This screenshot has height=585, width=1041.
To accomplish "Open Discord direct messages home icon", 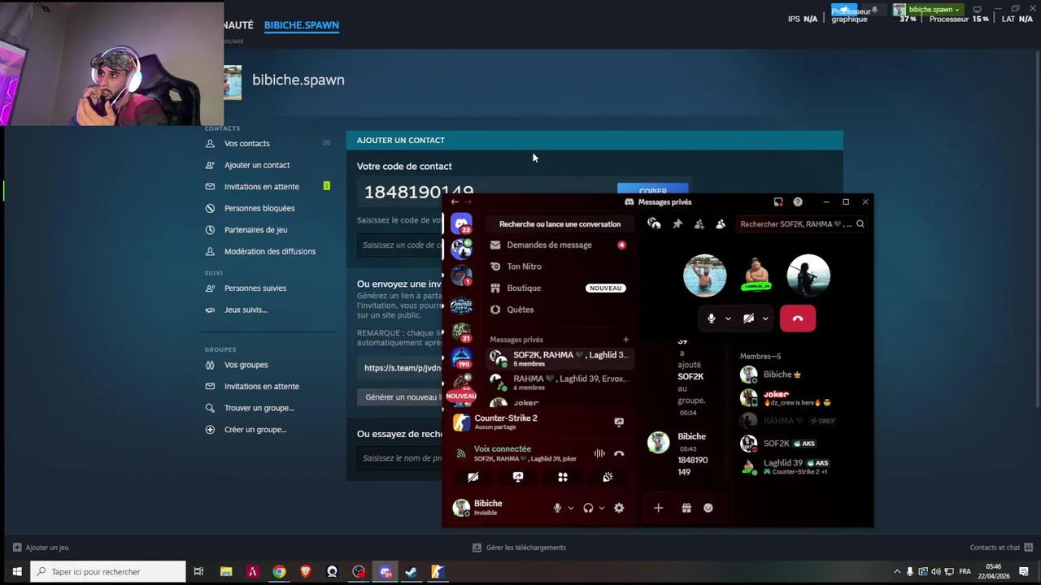I will tap(461, 223).
